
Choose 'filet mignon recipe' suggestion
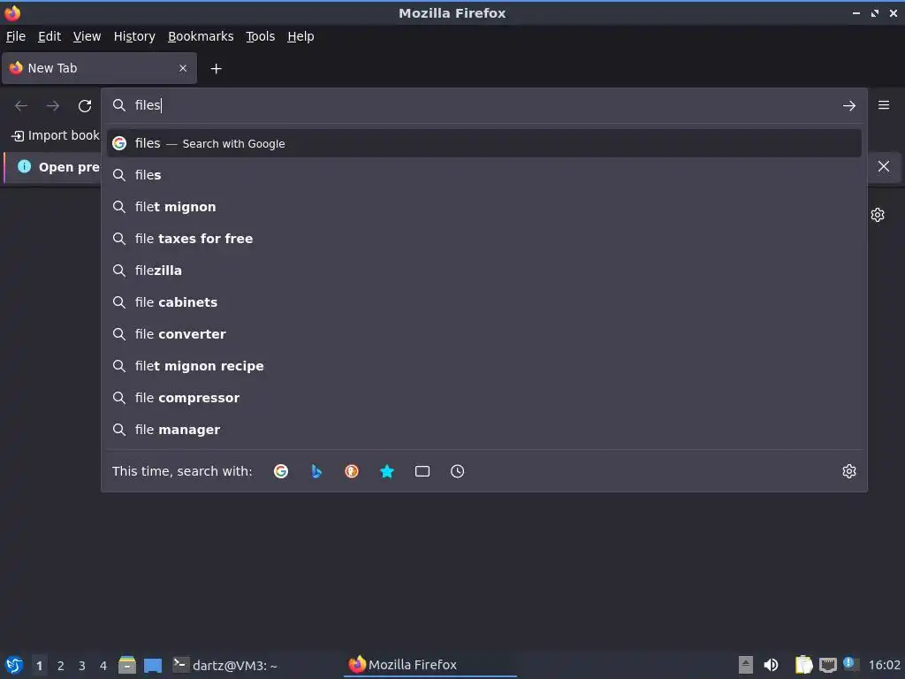point(483,365)
